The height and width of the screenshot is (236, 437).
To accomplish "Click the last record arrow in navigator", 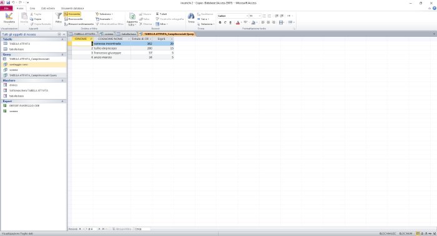I will pyautogui.click(x=103, y=229).
